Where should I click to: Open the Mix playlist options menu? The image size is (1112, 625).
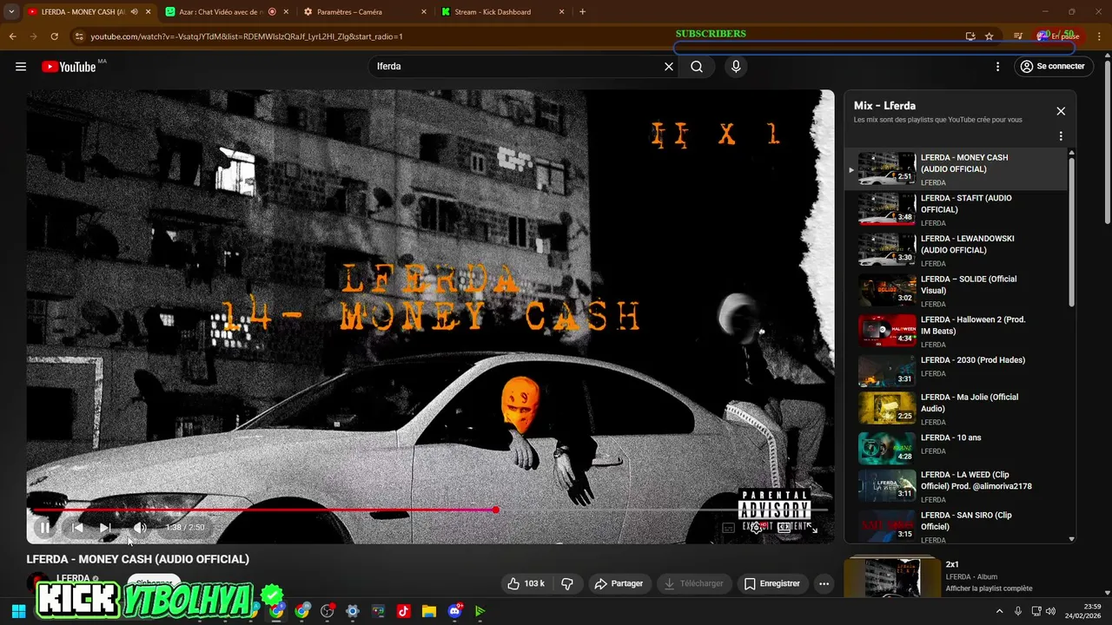pyautogui.click(x=1061, y=136)
